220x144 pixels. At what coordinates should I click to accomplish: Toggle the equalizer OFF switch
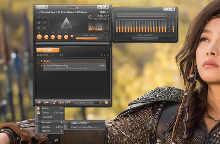[x=169, y=9]
